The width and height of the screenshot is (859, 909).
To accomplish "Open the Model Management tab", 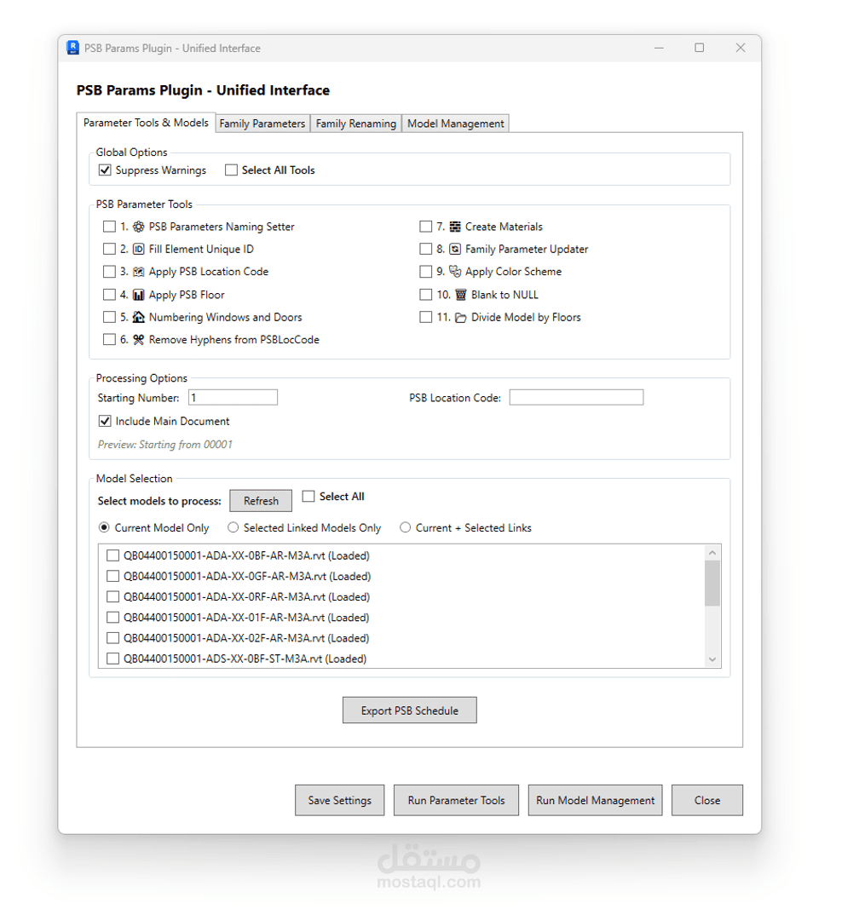I will click(x=456, y=124).
